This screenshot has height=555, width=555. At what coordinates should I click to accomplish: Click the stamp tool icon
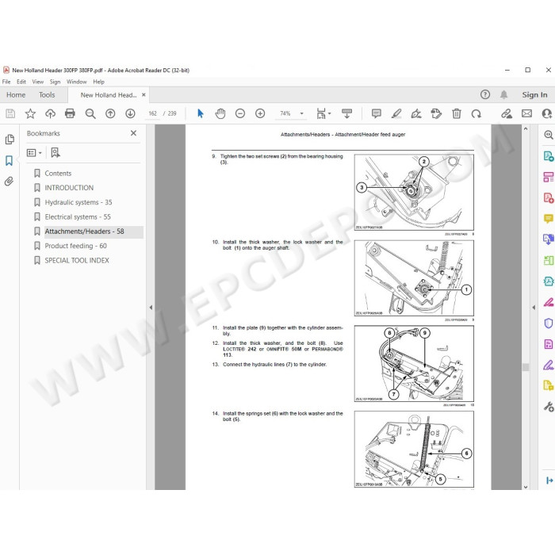(x=436, y=113)
